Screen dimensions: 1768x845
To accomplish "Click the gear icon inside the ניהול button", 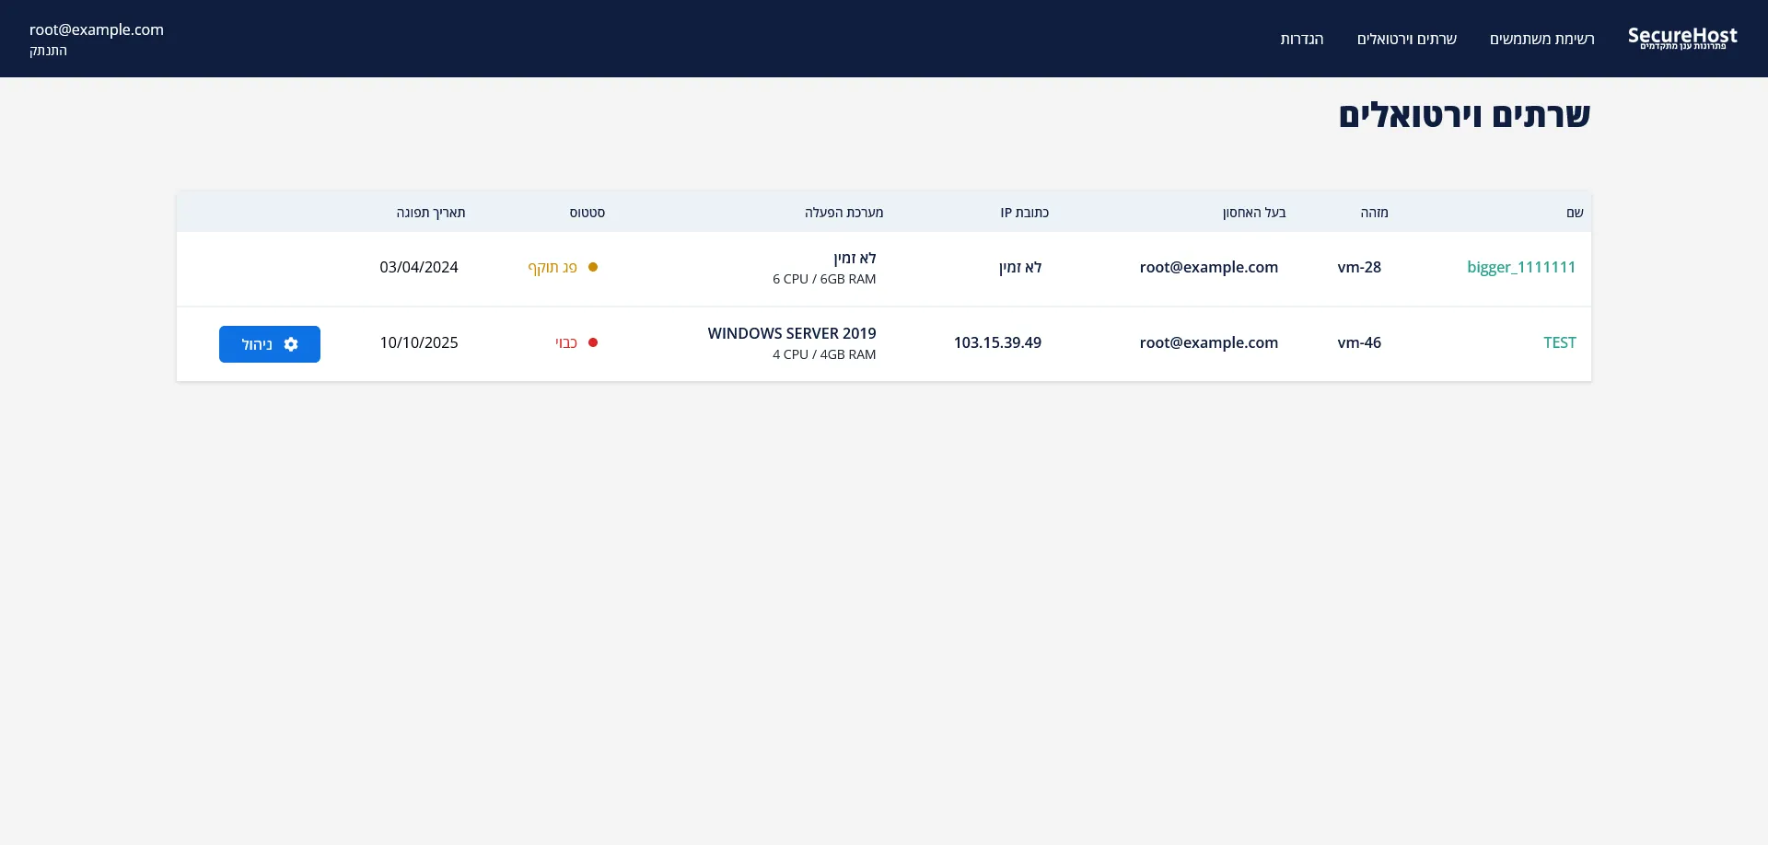I will click(x=292, y=344).
